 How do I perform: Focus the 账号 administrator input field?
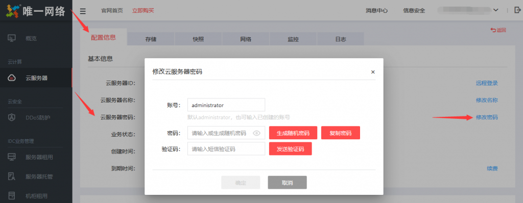226,105
